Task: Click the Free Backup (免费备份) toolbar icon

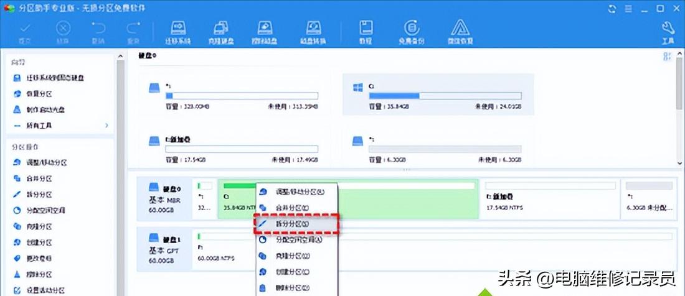Action: pyautogui.click(x=410, y=32)
